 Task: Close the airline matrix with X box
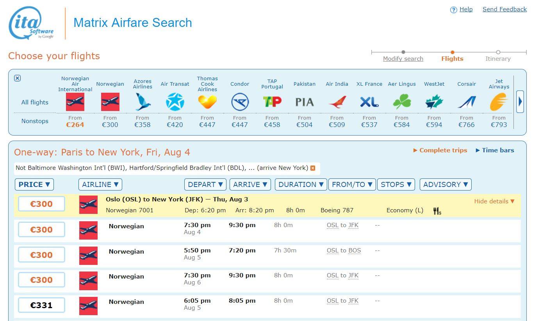pos(17,78)
